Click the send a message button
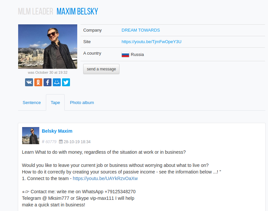Screen dimensions: 268x211 pyautogui.click(x=101, y=69)
